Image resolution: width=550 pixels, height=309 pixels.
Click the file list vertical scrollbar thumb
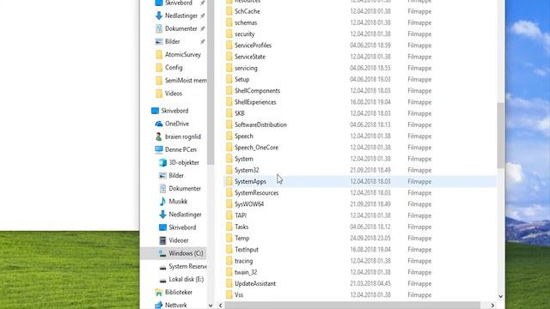[500, 135]
